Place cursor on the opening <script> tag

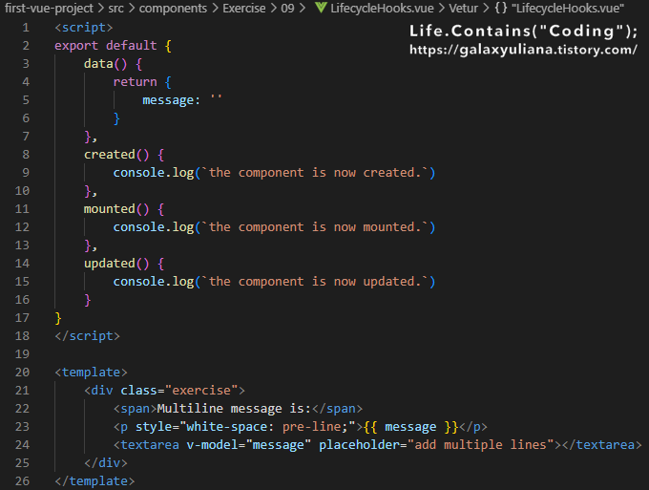click(x=84, y=28)
